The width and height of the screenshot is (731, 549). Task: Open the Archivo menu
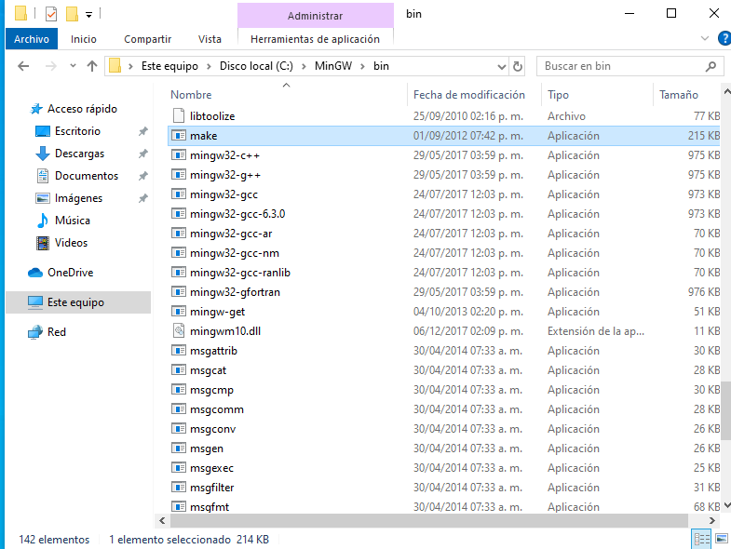pos(32,39)
